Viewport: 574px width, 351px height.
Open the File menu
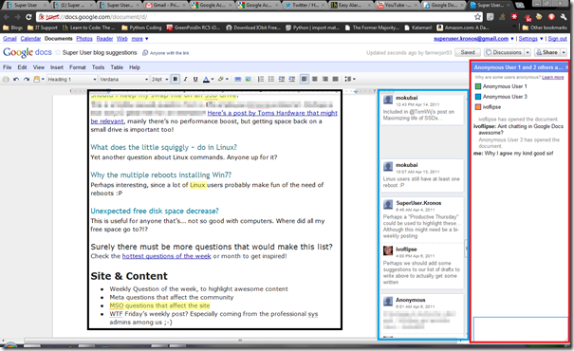[7, 67]
